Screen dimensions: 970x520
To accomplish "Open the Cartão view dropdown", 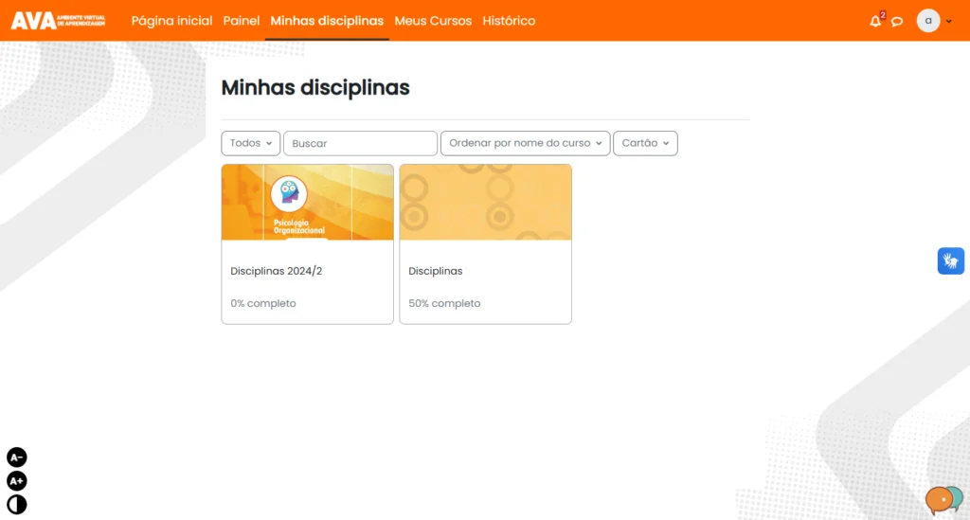I will (x=645, y=143).
